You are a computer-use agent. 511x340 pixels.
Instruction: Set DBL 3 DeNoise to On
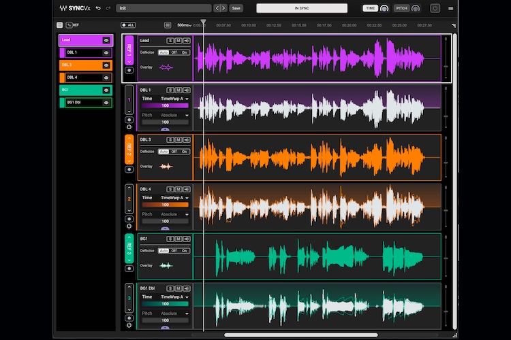185,152
